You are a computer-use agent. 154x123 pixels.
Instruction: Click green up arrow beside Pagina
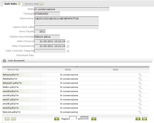57,119
